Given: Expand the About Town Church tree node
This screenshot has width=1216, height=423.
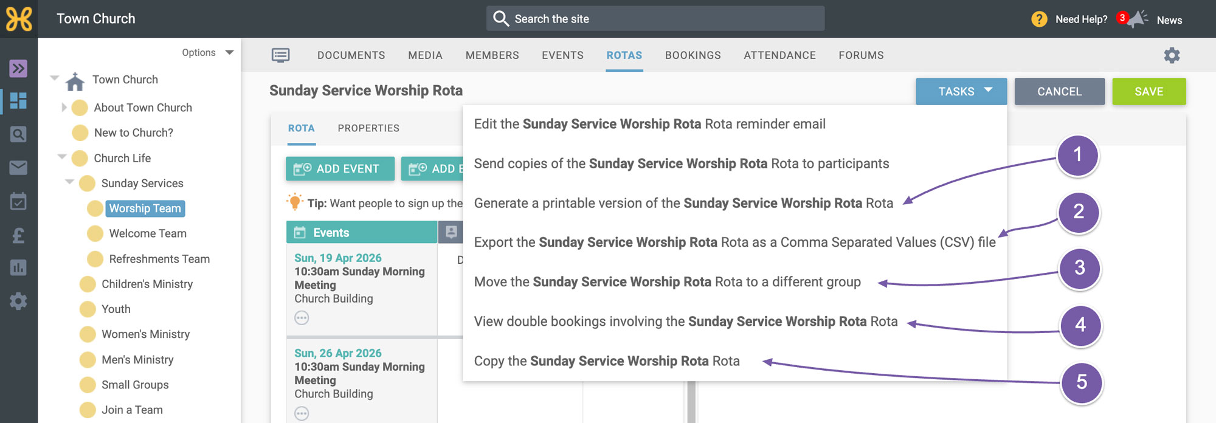Looking at the screenshot, I should coord(64,108).
